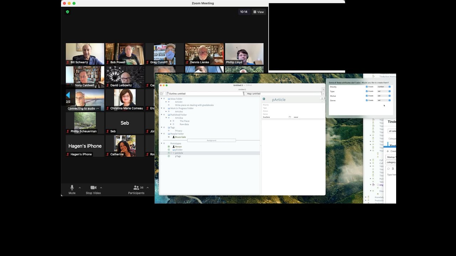Click the 'category' field in background window

pos(391,162)
